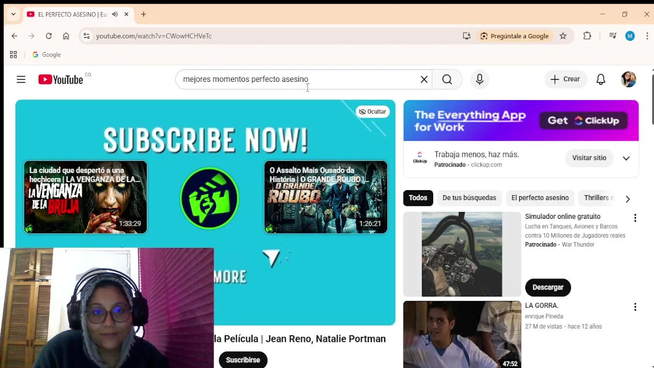Open options for LA GORRA video

point(635,307)
